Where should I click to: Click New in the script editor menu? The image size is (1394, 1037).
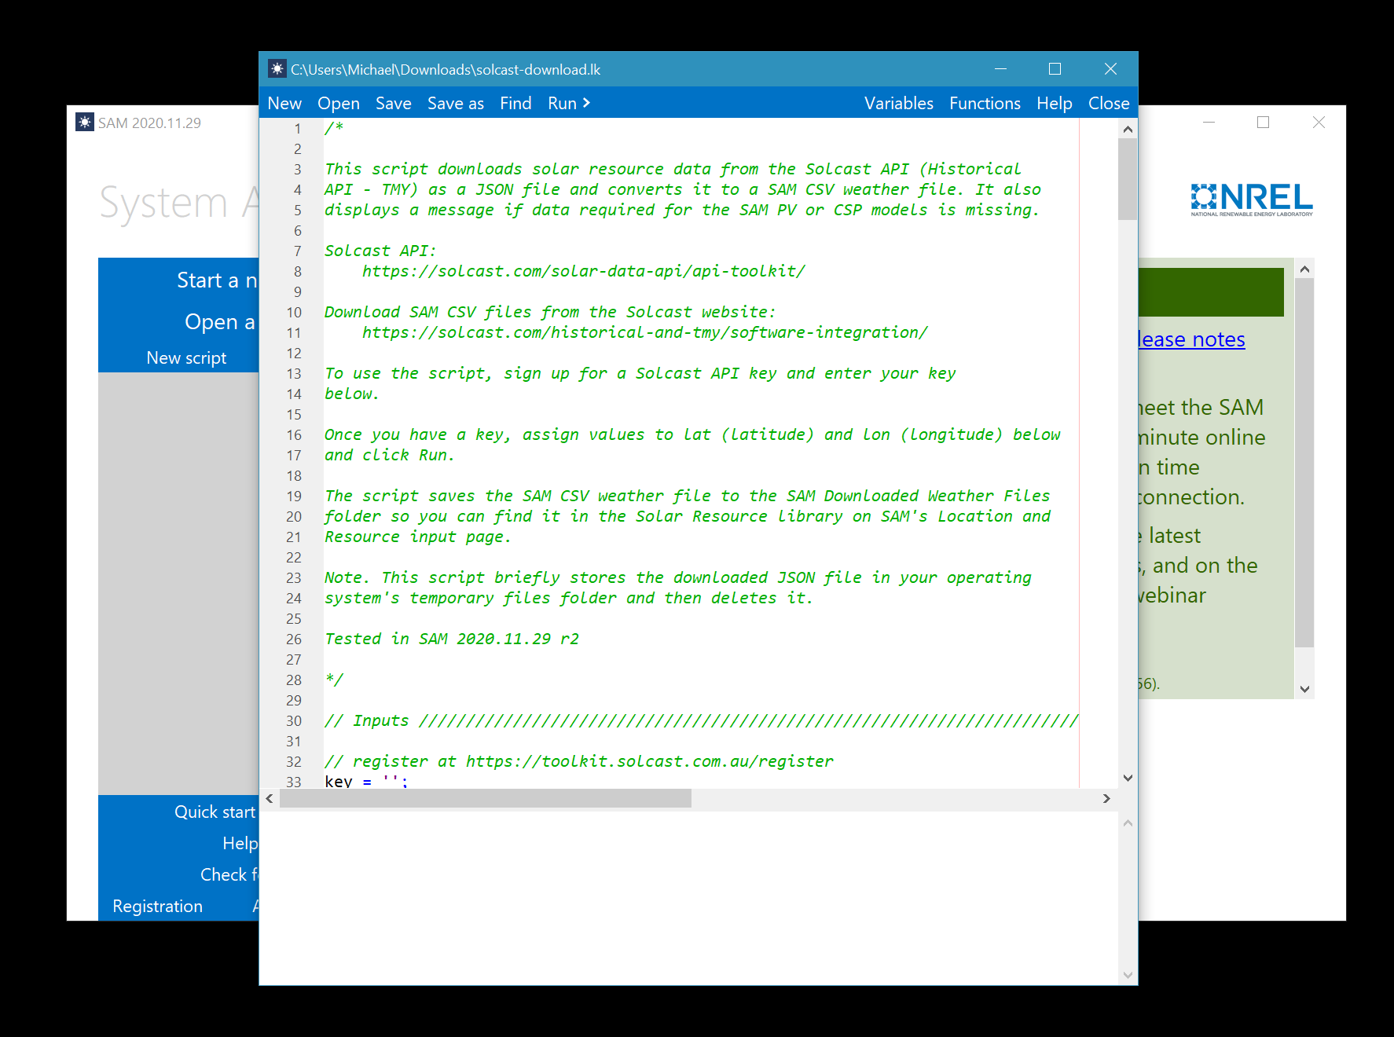click(x=284, y=103)
